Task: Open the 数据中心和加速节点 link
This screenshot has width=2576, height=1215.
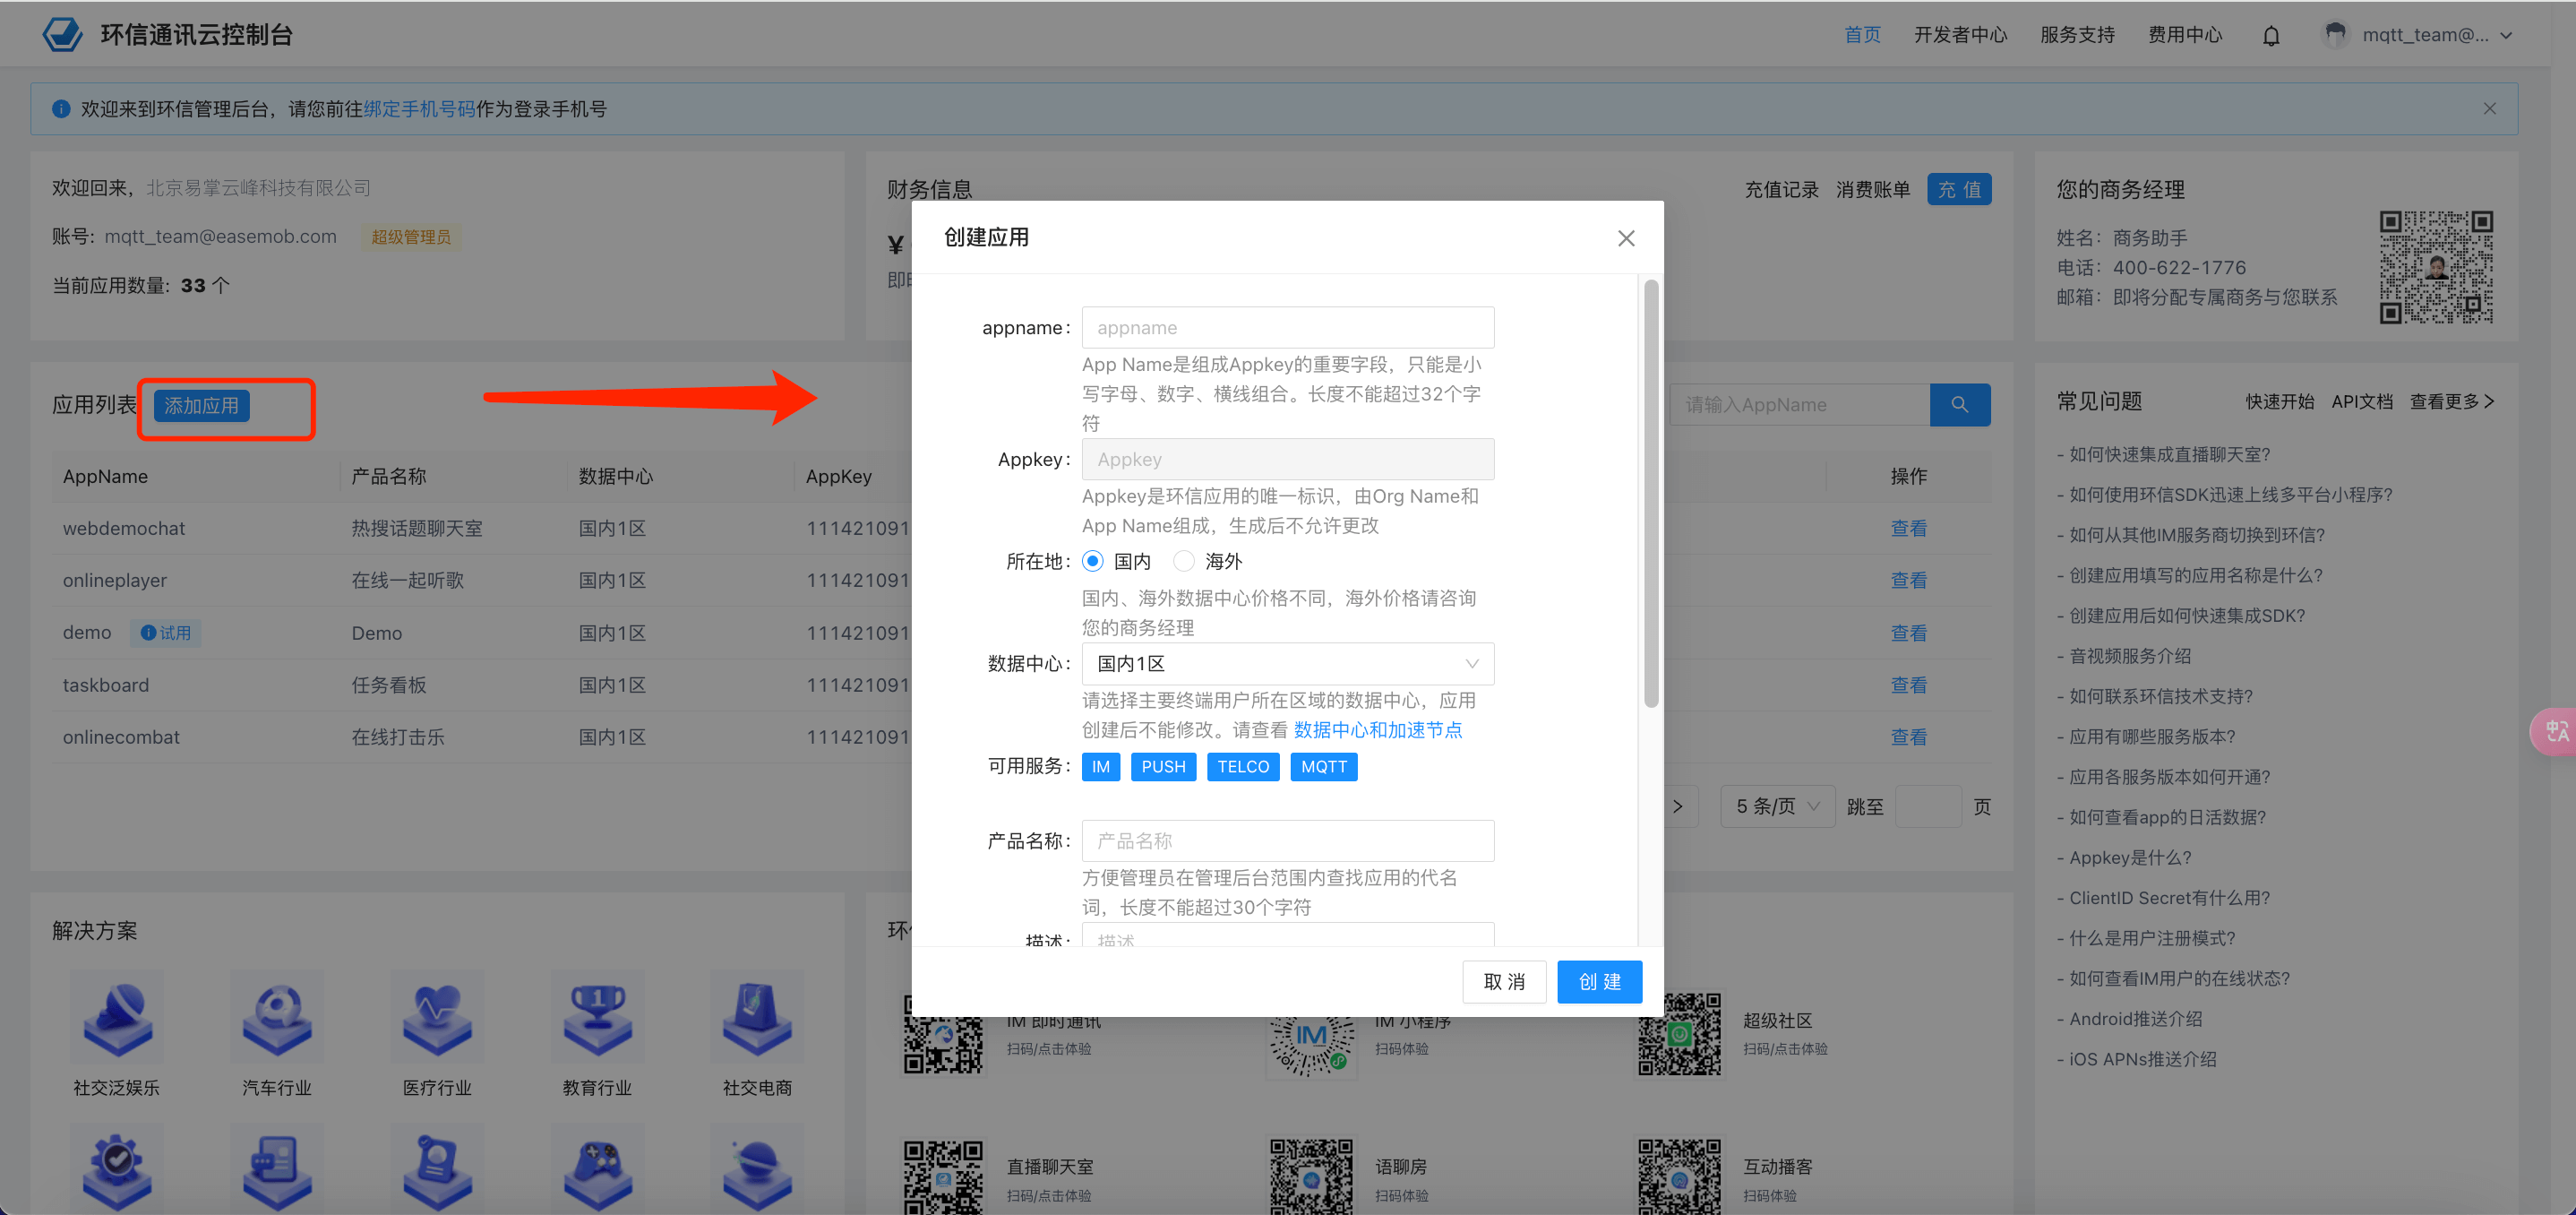Action: click(x=1378, y=730)
